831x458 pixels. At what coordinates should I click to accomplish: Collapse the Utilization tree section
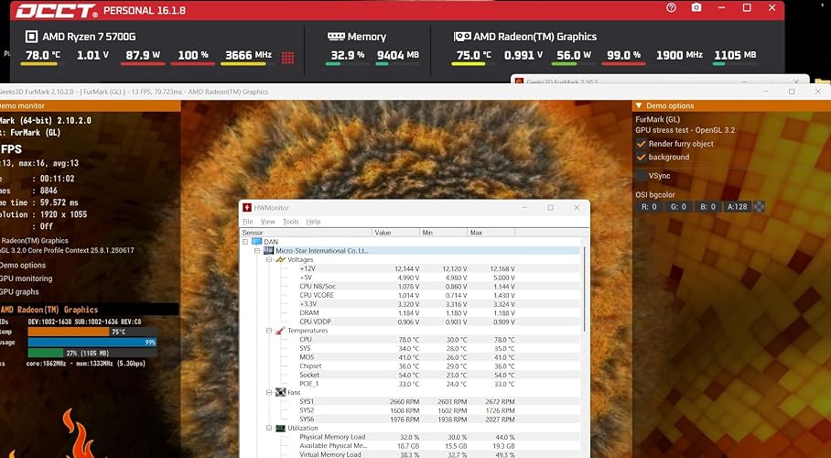tap(269, 428)
